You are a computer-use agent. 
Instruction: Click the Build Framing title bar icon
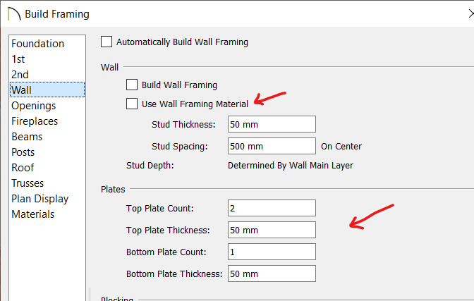pos(14,14)
